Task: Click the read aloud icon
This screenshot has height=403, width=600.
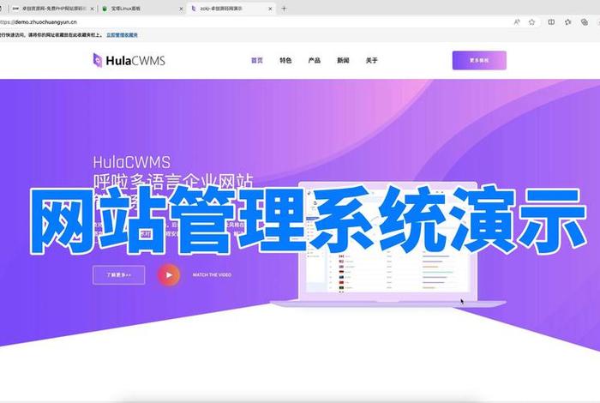Action: pyautogui.click(x=517, y=22)
